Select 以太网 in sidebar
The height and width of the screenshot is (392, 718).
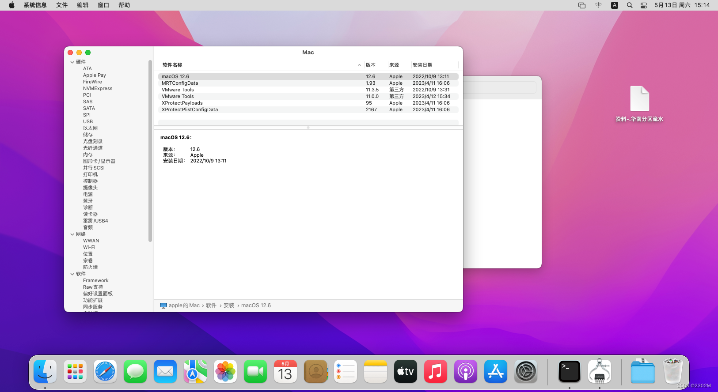point(90,128)
